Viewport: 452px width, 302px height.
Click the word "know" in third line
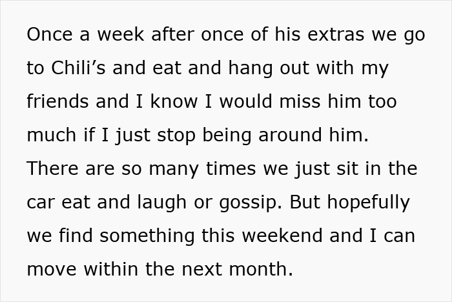(x=174, y=101)
